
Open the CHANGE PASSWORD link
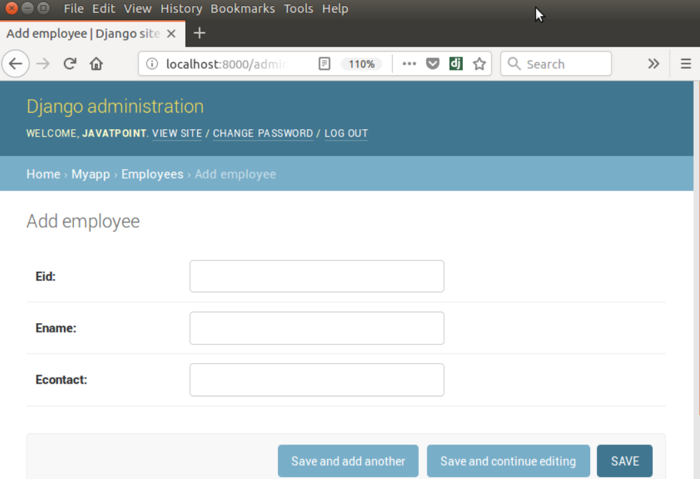263,133
